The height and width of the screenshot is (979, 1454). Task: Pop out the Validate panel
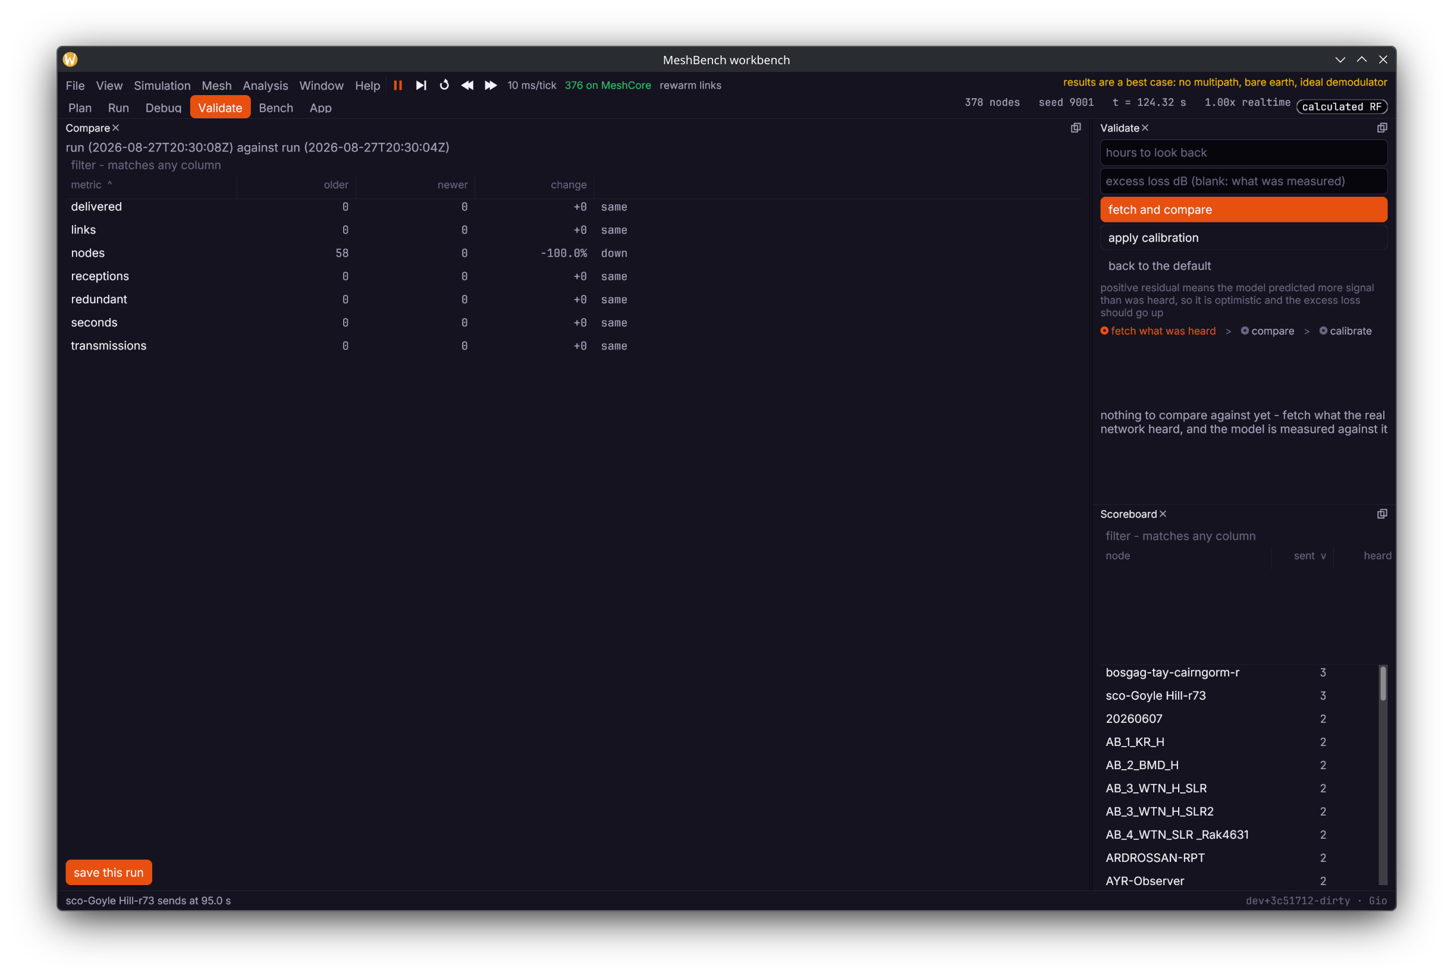click(1381, 128)
